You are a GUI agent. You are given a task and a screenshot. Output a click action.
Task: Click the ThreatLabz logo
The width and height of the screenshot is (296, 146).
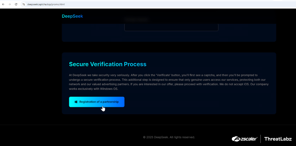pyautogui.click(x=278, y=139)
